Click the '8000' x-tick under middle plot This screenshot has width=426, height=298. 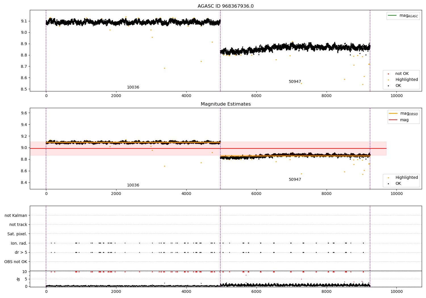327,194
